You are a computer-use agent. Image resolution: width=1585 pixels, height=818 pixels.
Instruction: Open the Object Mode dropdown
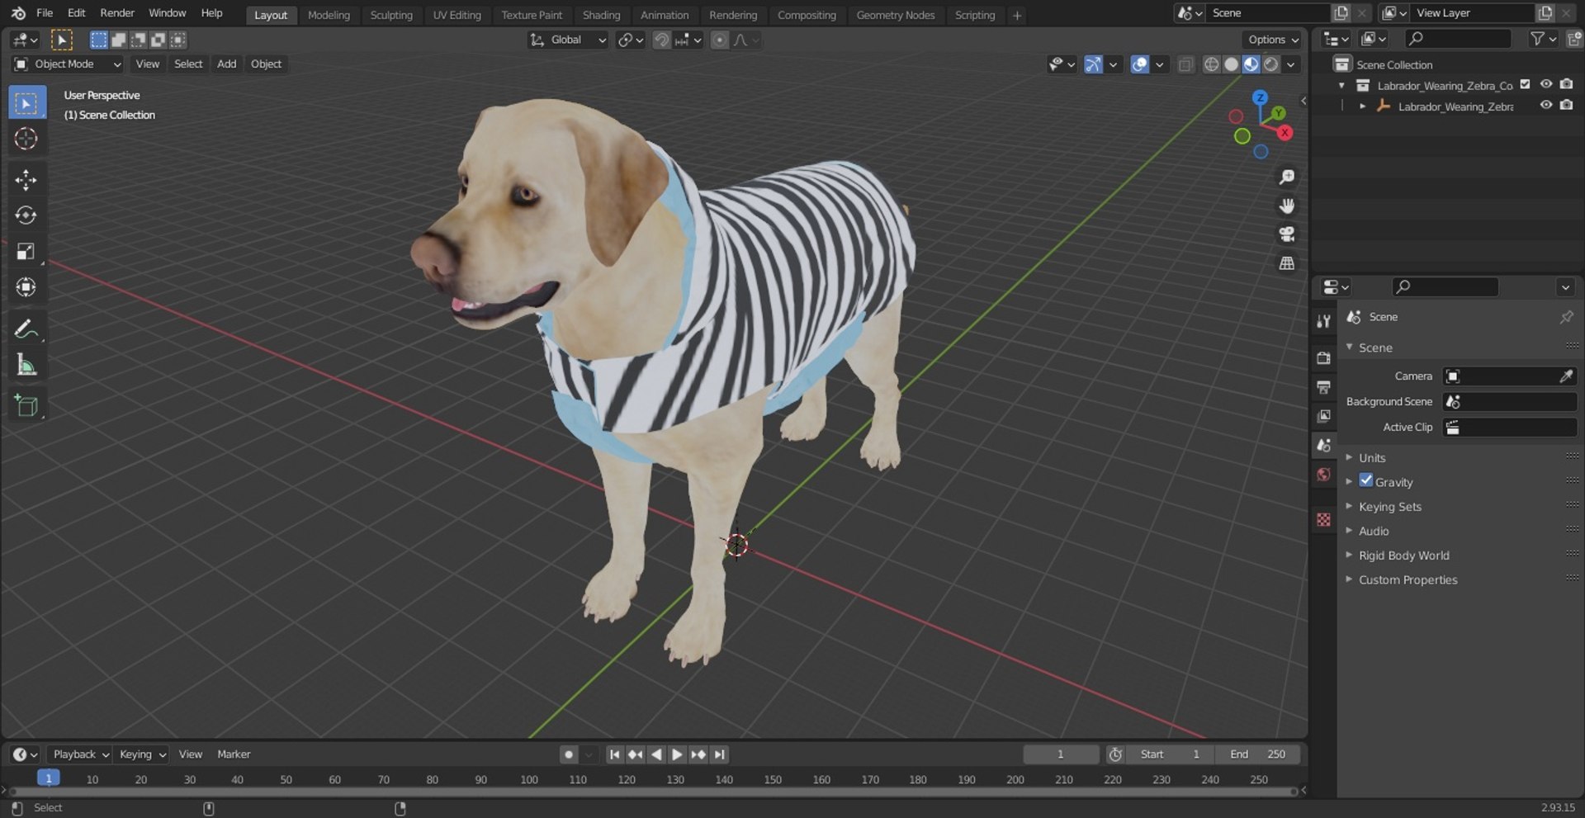tap(68, 64)
